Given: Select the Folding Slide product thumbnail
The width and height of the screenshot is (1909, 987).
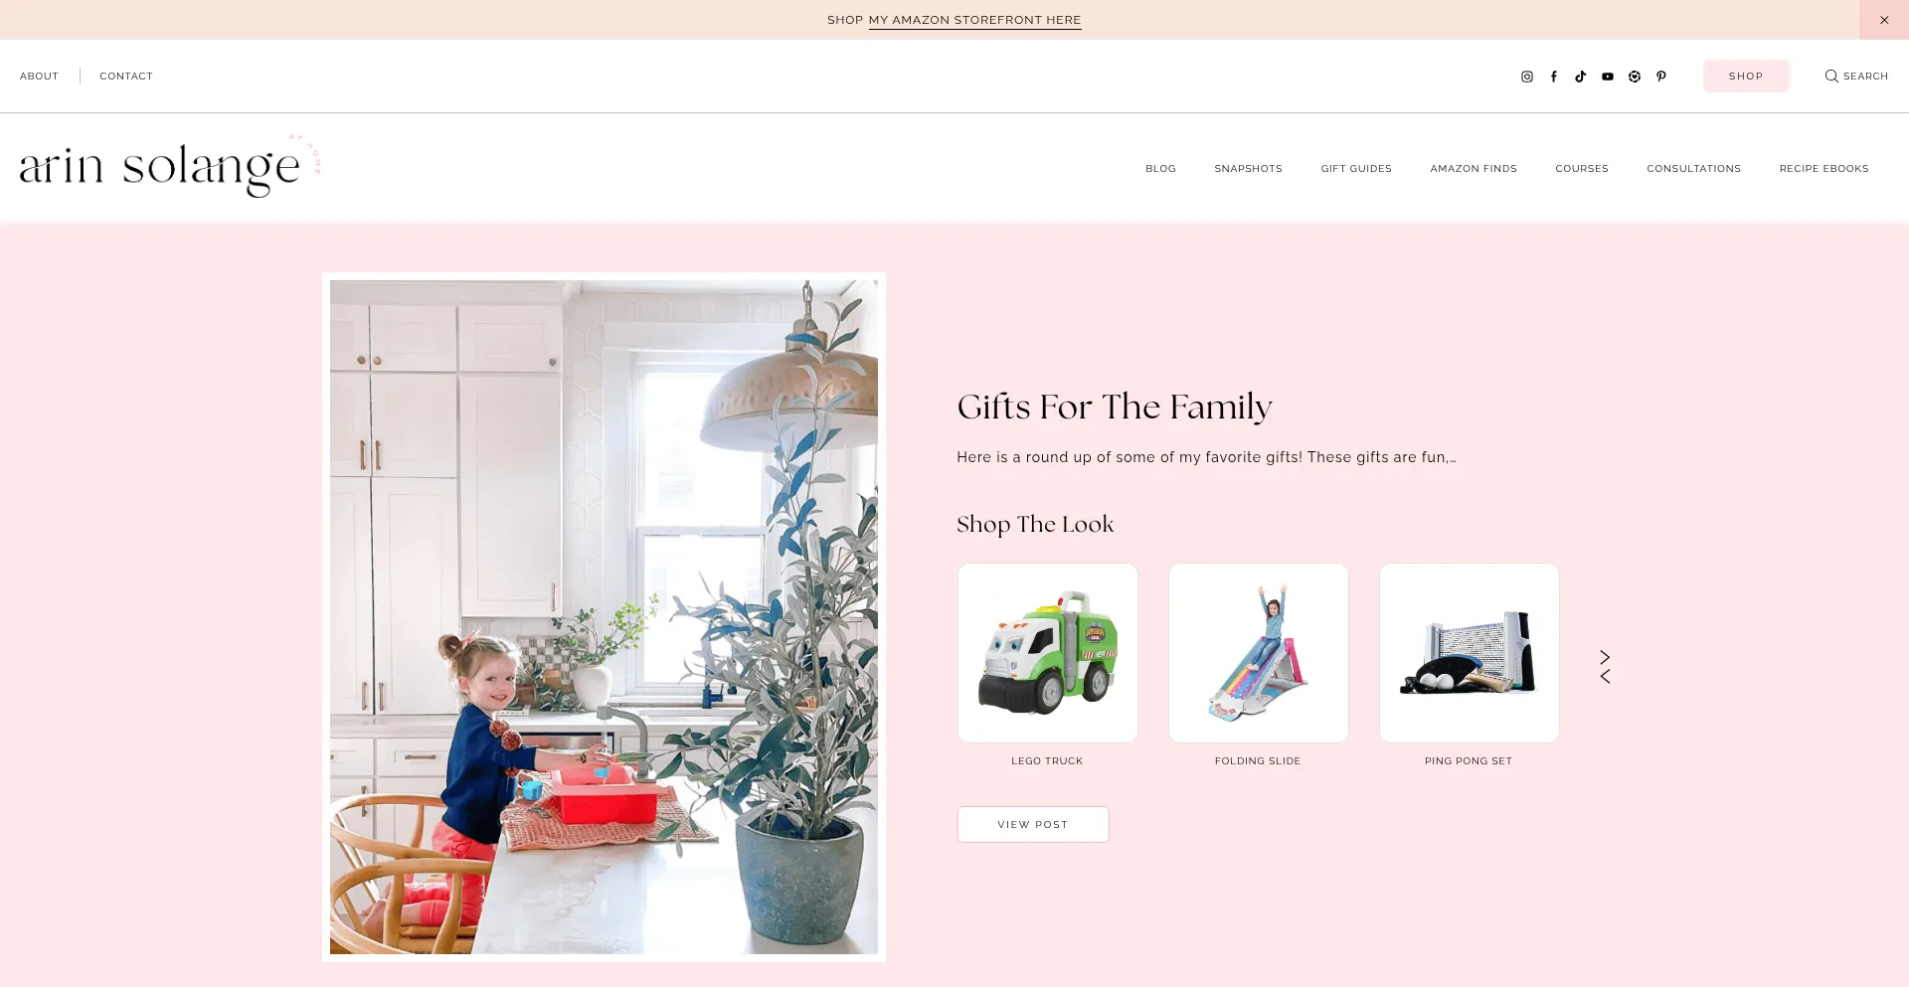Looking at the screenshot, I should (x=1259, y=653).
